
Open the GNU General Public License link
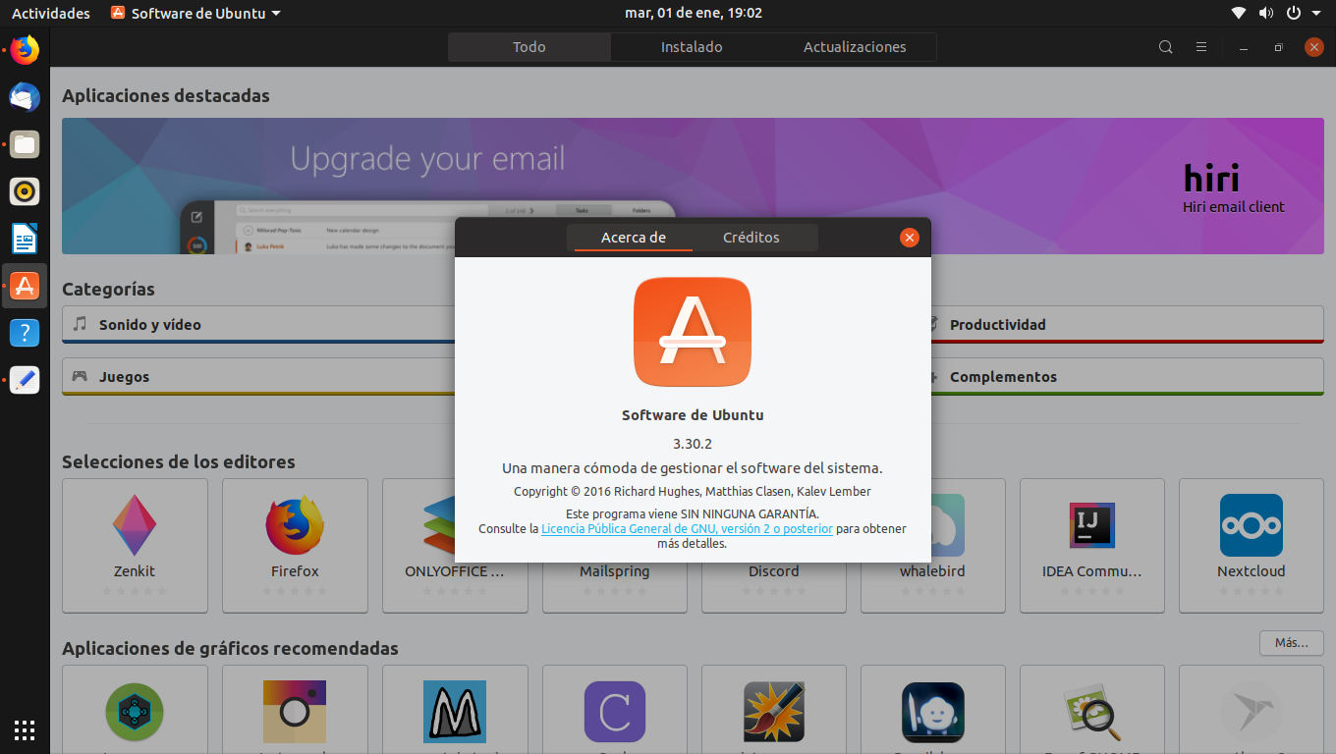click(x=687, y=528)
